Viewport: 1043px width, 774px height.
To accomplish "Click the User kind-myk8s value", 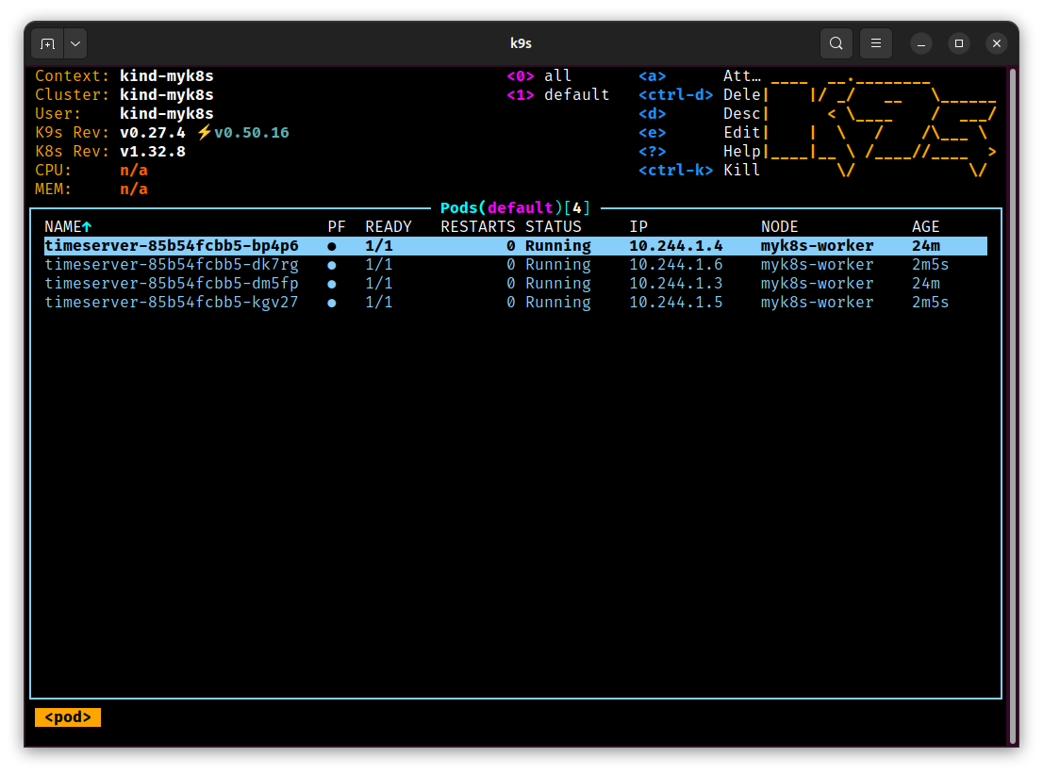I will pos(166,114).
